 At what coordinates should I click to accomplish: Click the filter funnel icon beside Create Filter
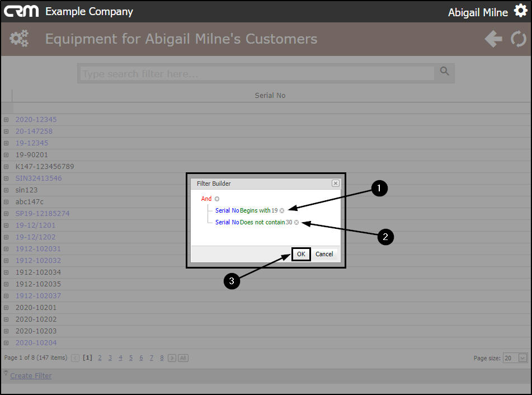pos(6,373)
